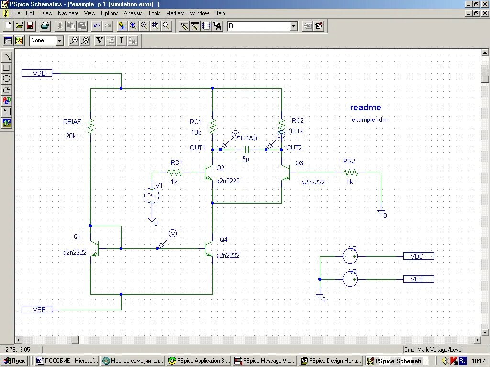Click the volume speaker tray icon
Screen dimensions: 490x367
pyautogui.click(x=445, y=361)
